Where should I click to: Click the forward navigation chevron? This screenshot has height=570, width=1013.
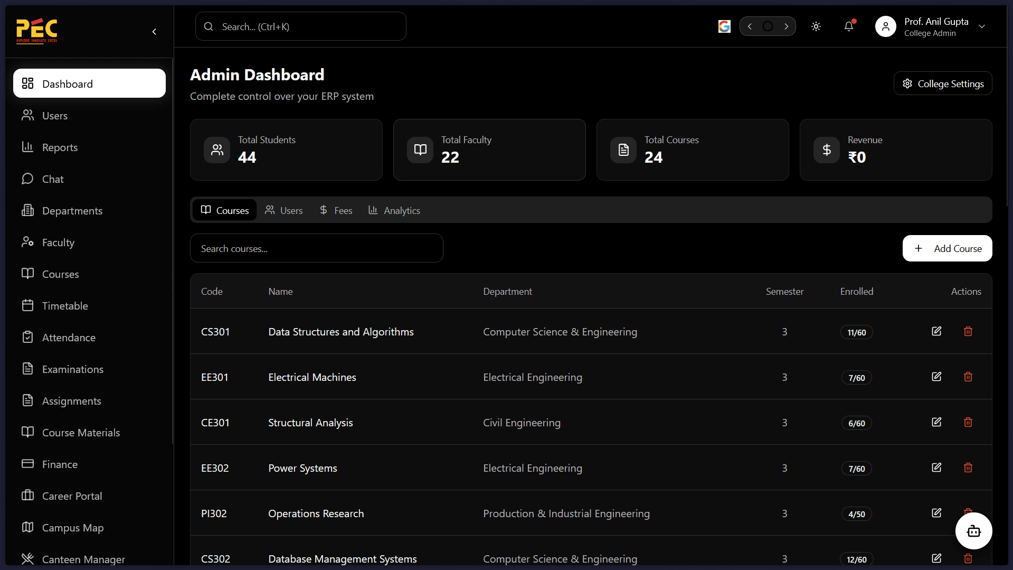787,26
